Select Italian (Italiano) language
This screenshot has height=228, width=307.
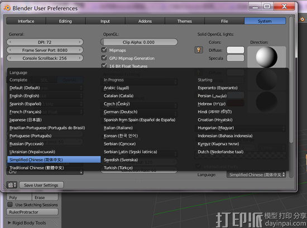148,128
